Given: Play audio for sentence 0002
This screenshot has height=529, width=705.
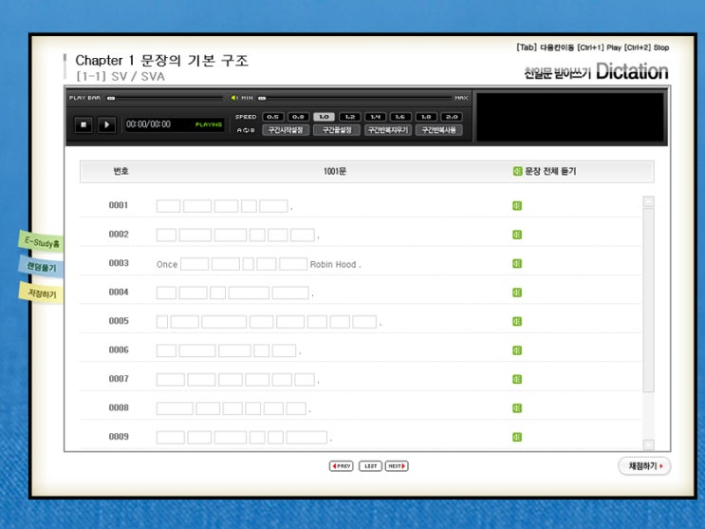Looking at the screenshot, I should tap(517, 235).
